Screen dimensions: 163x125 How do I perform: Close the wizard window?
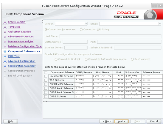pyautogui.click(x=160, y=6)
